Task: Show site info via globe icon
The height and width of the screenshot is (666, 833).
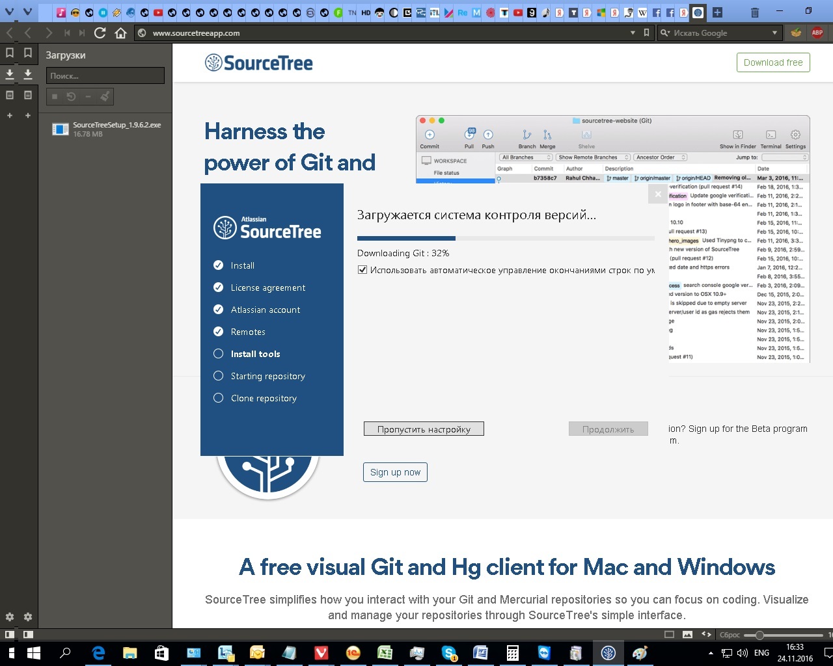Action: pyautogui.click(x=142, y=33)
